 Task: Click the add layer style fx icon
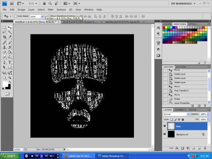pyautogui.click(x=177, y=148)
